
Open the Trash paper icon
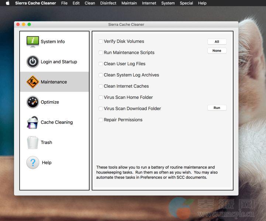tap(32, 143)
